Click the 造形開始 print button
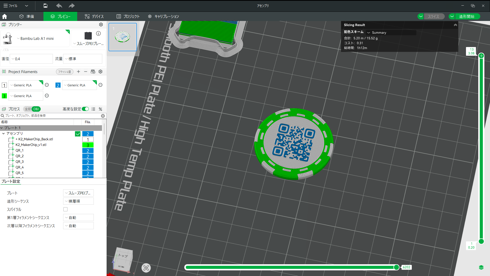Image resolution: width=490 pixels, height=276 pixels. (x=467, y=16)
